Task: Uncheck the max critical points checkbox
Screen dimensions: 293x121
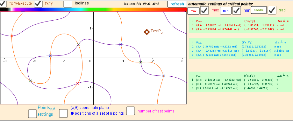Action: point(204,10)
